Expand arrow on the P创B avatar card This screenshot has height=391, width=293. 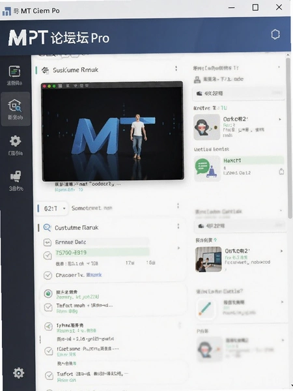283,340
